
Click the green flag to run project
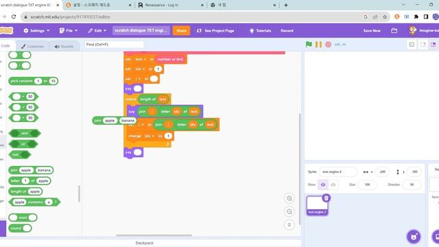pos(309,44)
